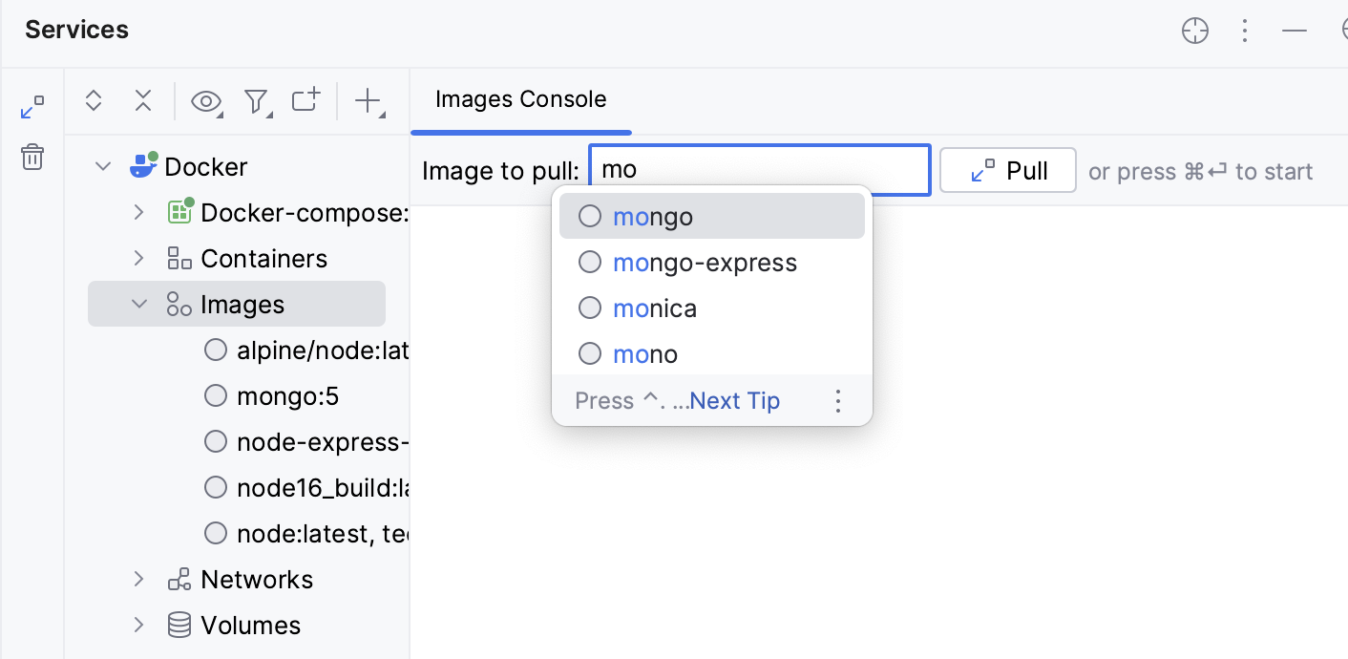Screen dimensions: 1348x659
Task: Select the mongo radio button in suggestions
Action: (x=590, y=216)
